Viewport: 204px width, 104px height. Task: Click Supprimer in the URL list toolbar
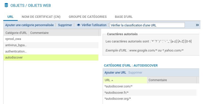click(x=135, y=73)
